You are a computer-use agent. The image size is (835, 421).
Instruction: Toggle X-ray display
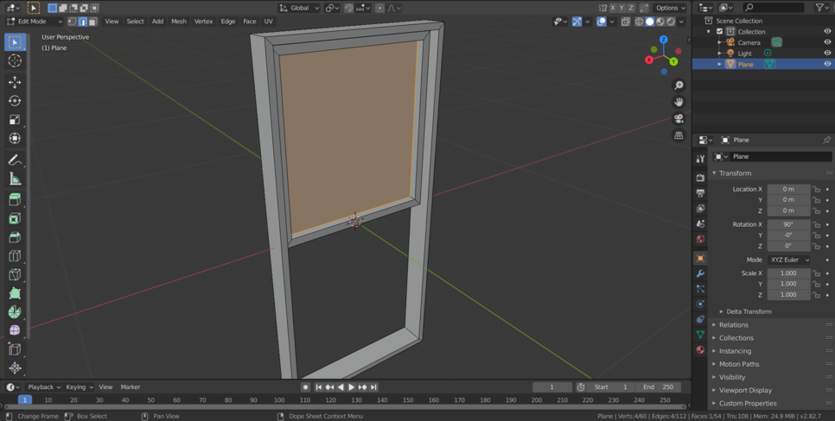point(625,22)
